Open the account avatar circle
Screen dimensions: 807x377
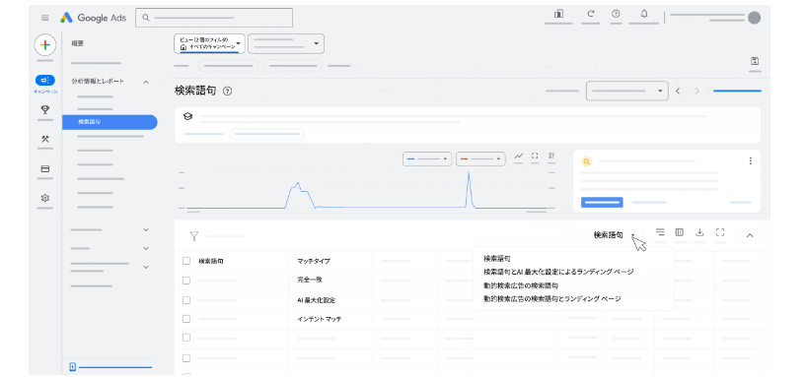tap(754, 18)
